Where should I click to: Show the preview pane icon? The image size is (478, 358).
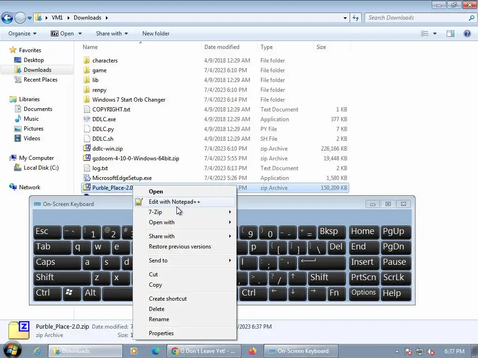coord(450,34)
